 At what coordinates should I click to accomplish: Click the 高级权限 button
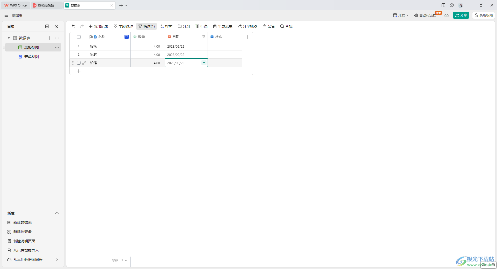click(x=484, y=15)
